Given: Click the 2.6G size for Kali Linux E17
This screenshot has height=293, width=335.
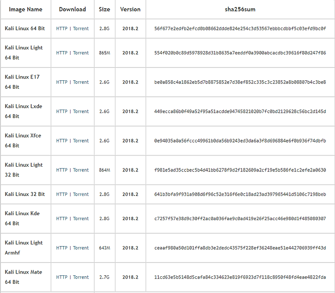Looking at the screenshot, I should point(105,82).
